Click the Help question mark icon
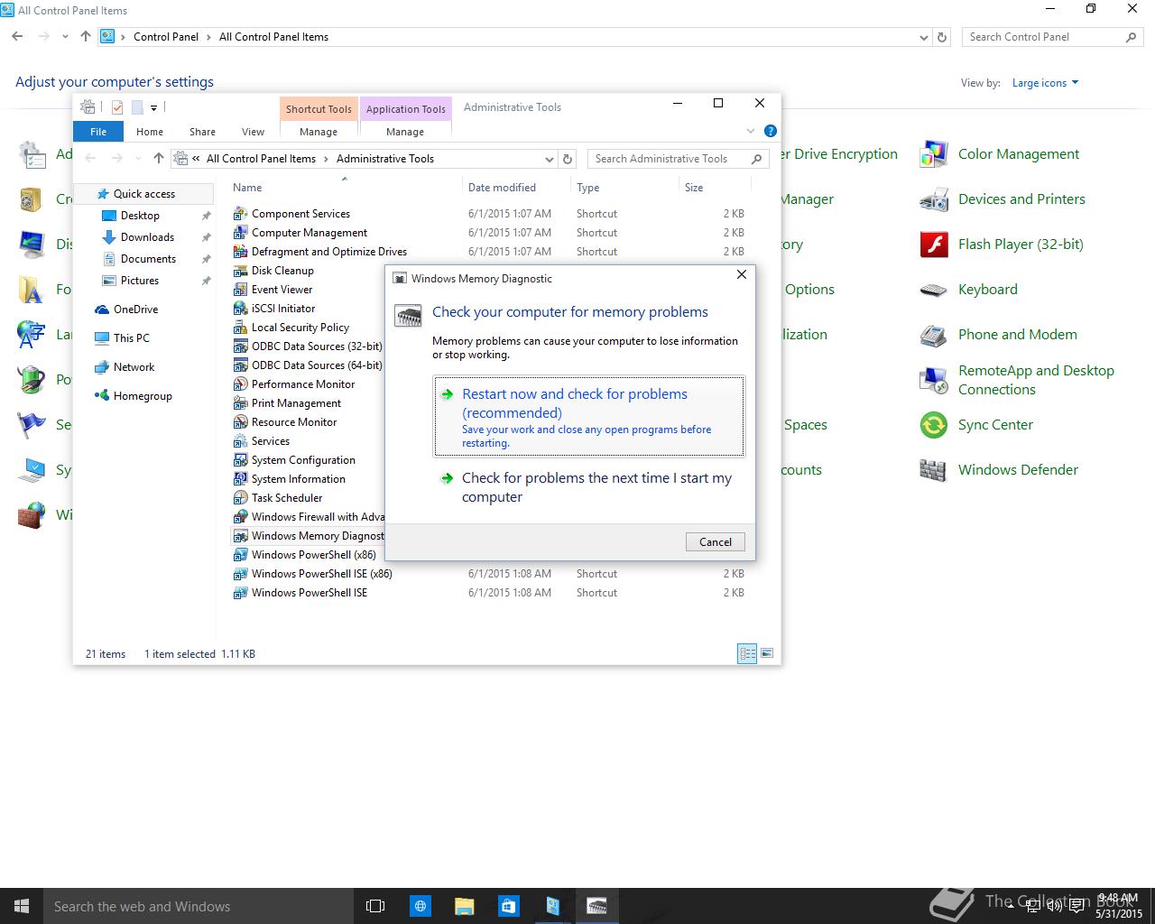 [770, 131]
